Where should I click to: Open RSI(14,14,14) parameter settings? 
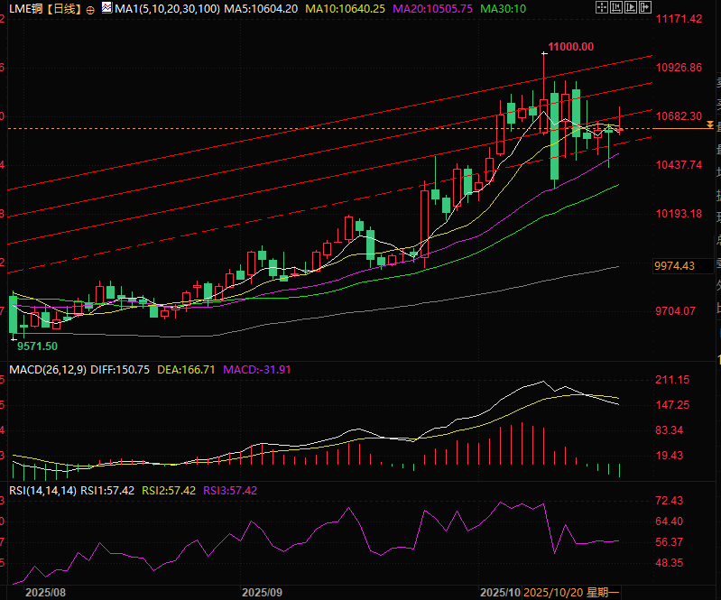click(x=42, y=490)
